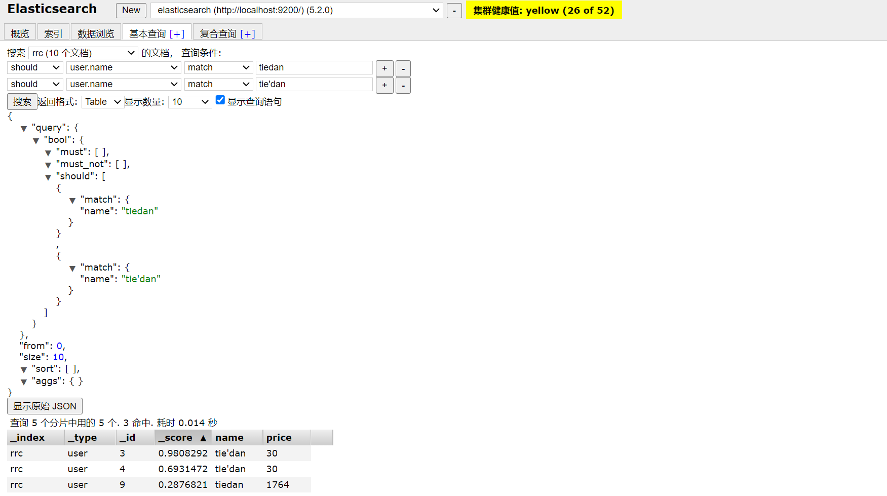This screenshot has height=496, width=887.
Task: Open the should dropdown in tiedan row
Action: click(x=35, y=67)
